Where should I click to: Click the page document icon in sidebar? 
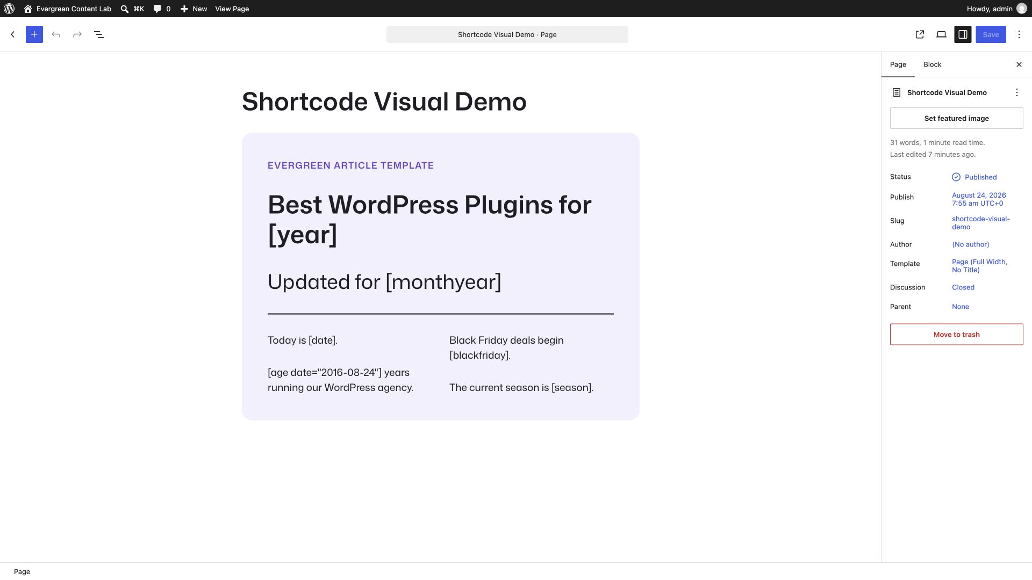pyautogui.click(x=897, y=92)
